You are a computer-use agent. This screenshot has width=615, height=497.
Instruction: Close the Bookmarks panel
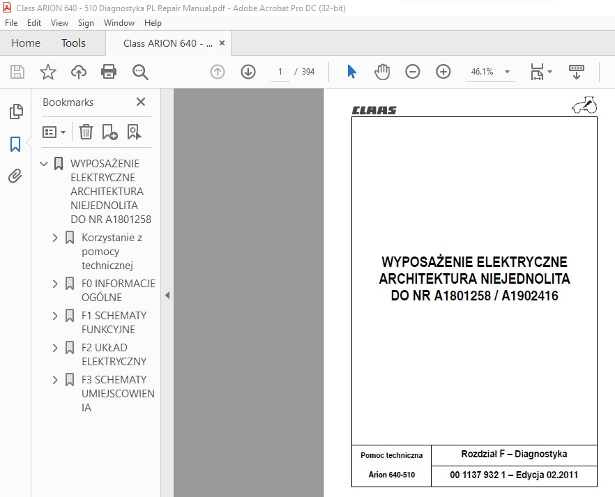point(141,102)
